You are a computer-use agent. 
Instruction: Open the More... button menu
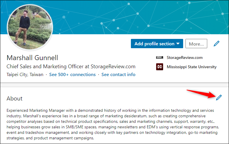[x=196, y=44]
